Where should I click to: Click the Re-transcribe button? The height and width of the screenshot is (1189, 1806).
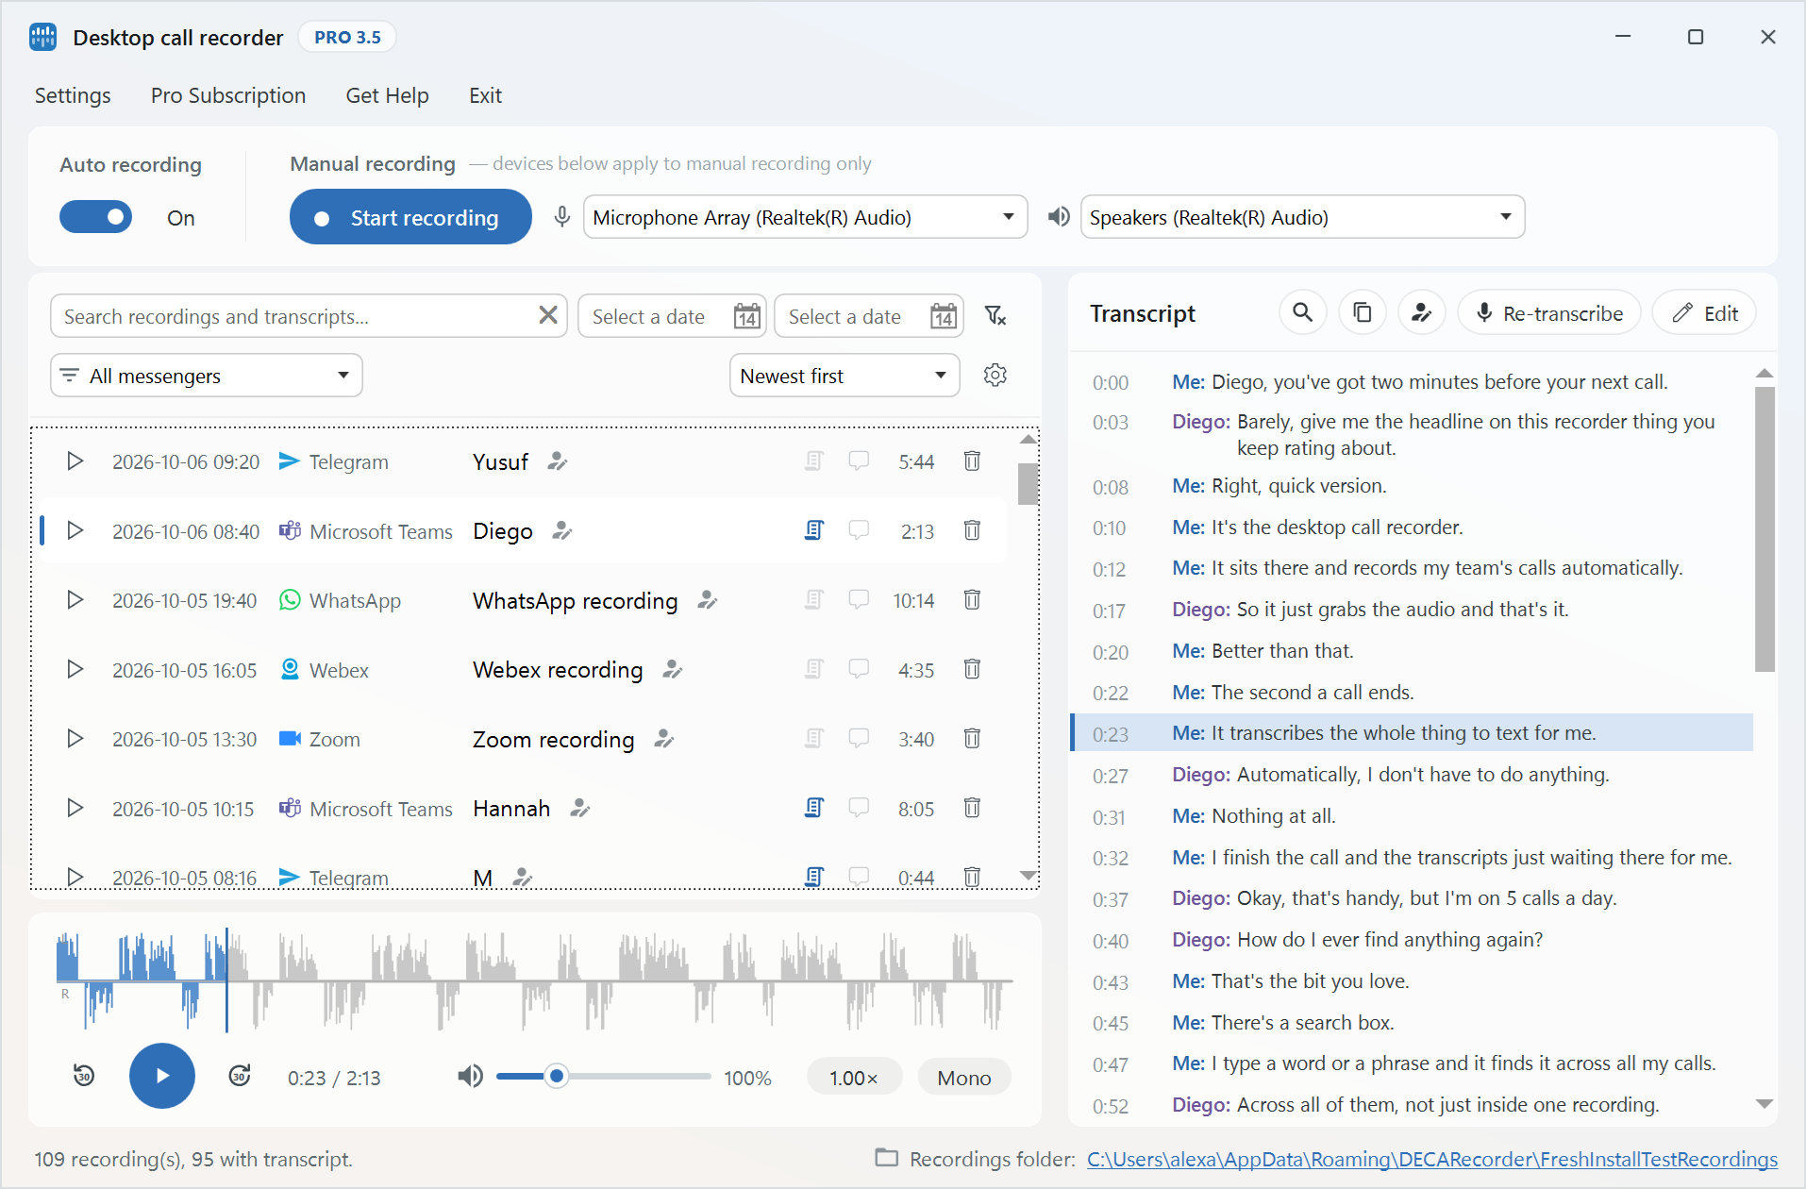pyautogui.click(x=1549, y=313)
